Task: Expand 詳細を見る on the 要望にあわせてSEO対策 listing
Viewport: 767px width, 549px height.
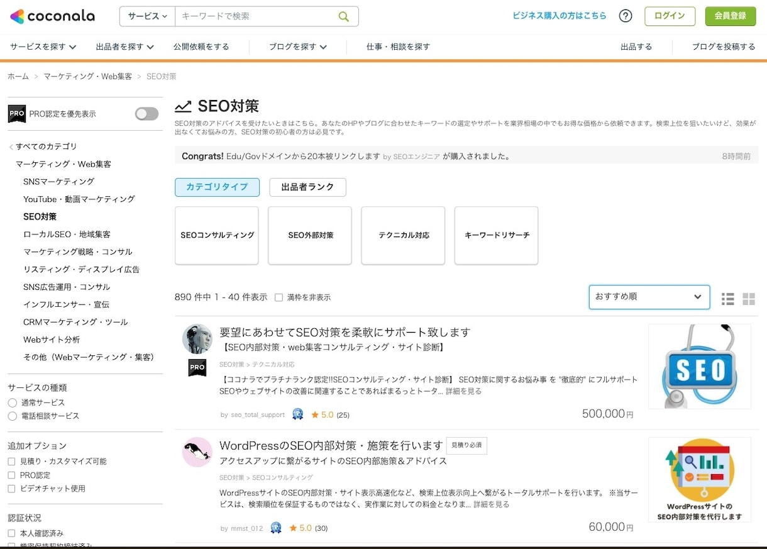Action: tap(464, 391)
